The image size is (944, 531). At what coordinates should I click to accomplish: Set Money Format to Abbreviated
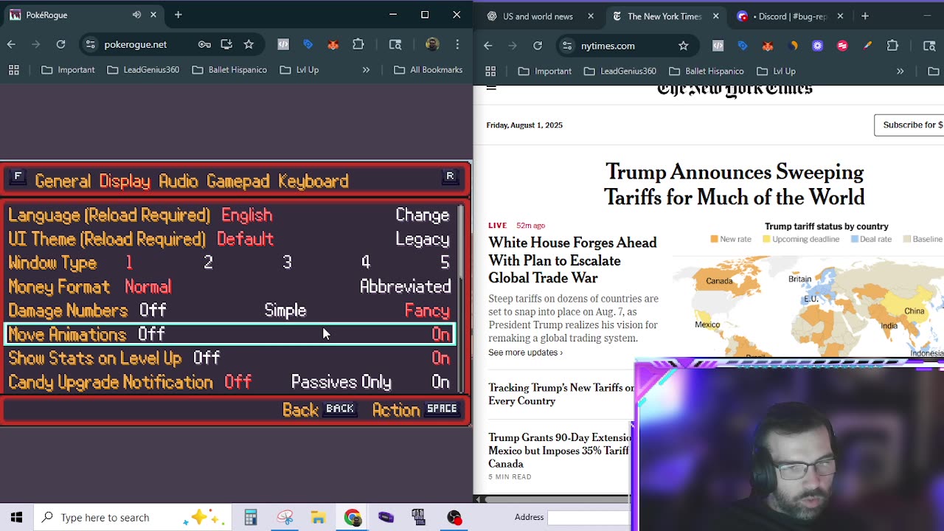point(405,287)
